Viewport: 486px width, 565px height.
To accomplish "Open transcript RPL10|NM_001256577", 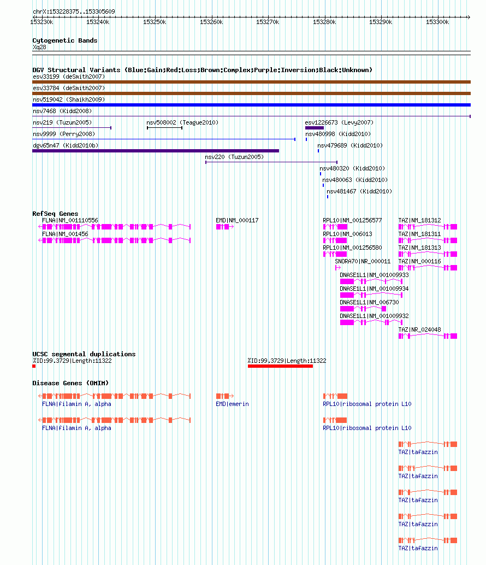I will point(335,227).
